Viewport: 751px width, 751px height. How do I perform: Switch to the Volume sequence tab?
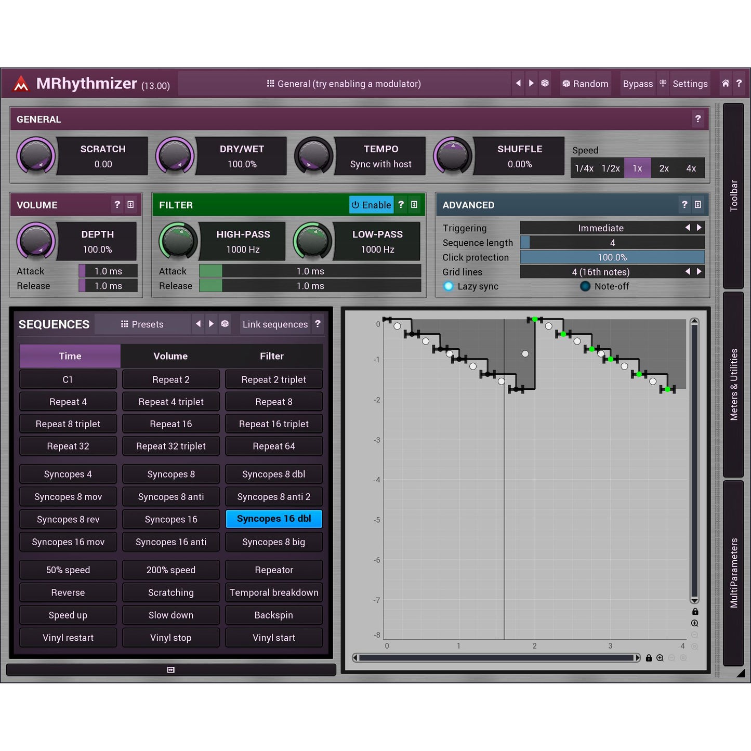(170, 356)
